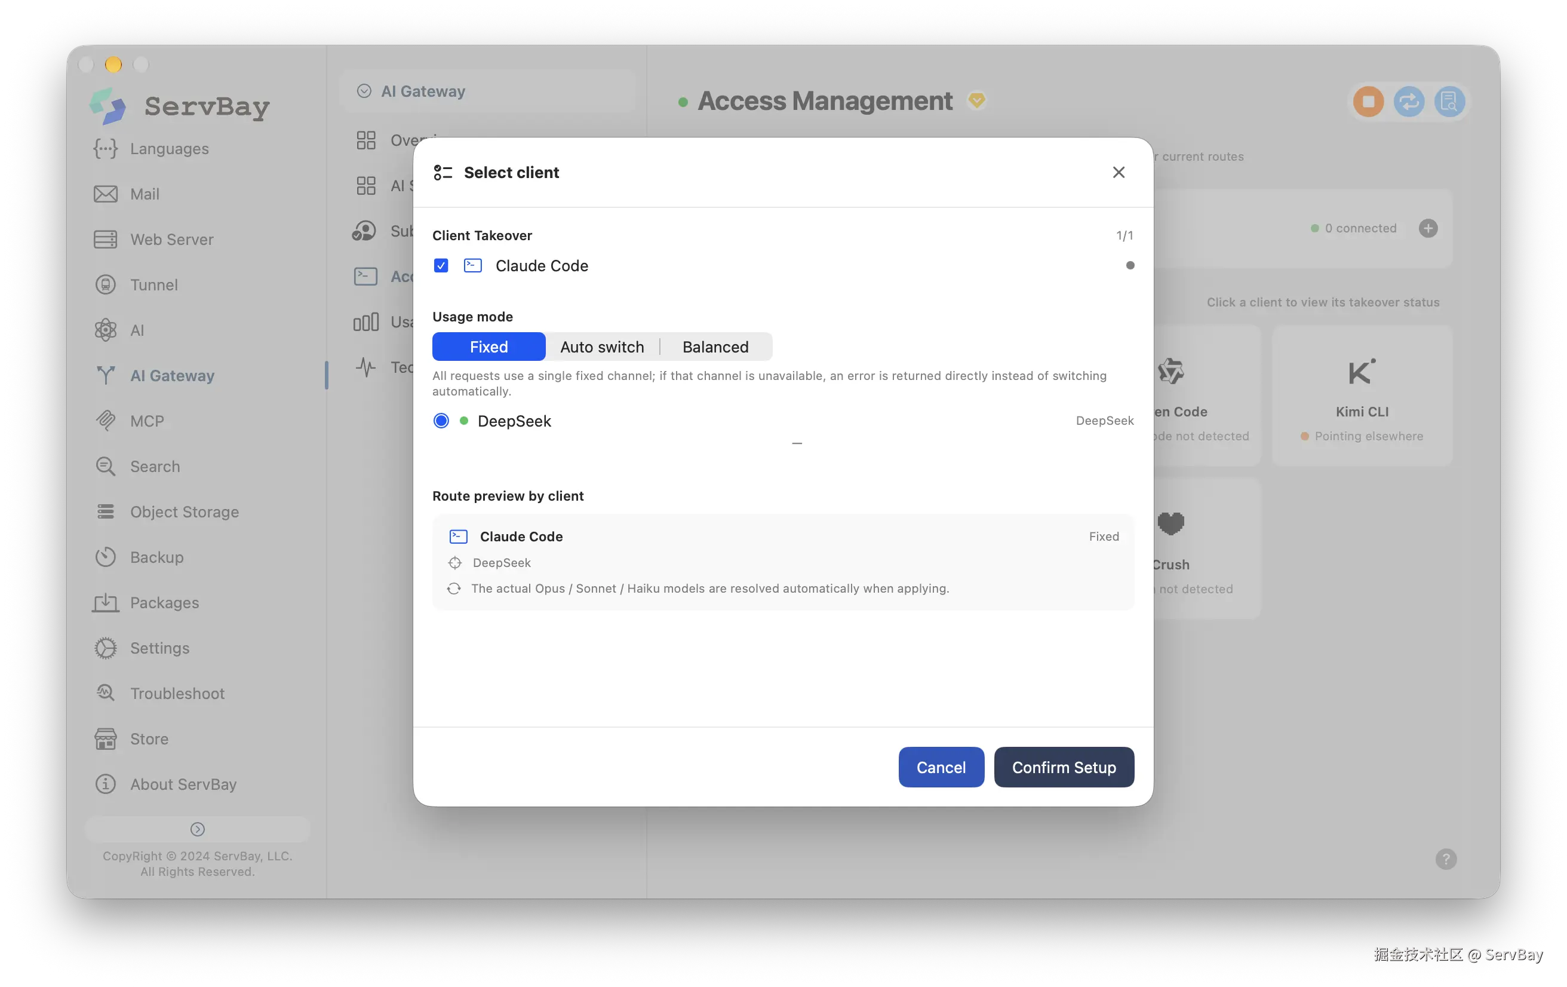Image resolution: width=1567 pixels, height=987 pixels.
Task: Select AI Gateway in the sidebar
Action: point(153,376)
